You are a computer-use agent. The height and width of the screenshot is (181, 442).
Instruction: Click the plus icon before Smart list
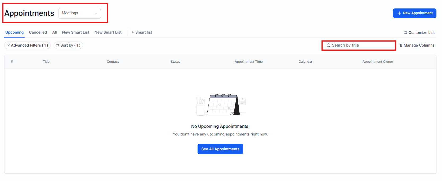click(133, 32)
